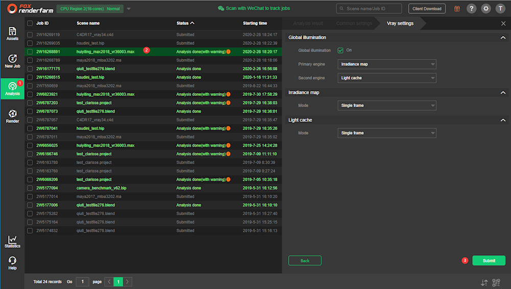Viewport: 511px width, 289px height.
Task: Click the Submit button
Action: point(489,261)
